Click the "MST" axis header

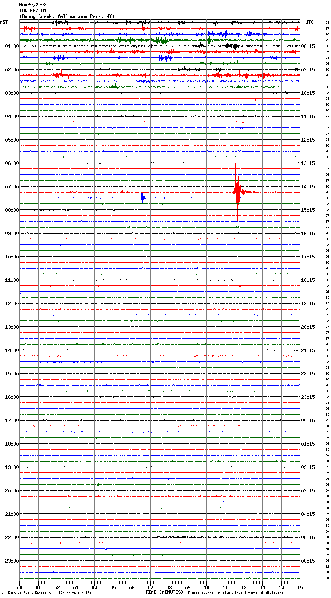click(4, 22)
